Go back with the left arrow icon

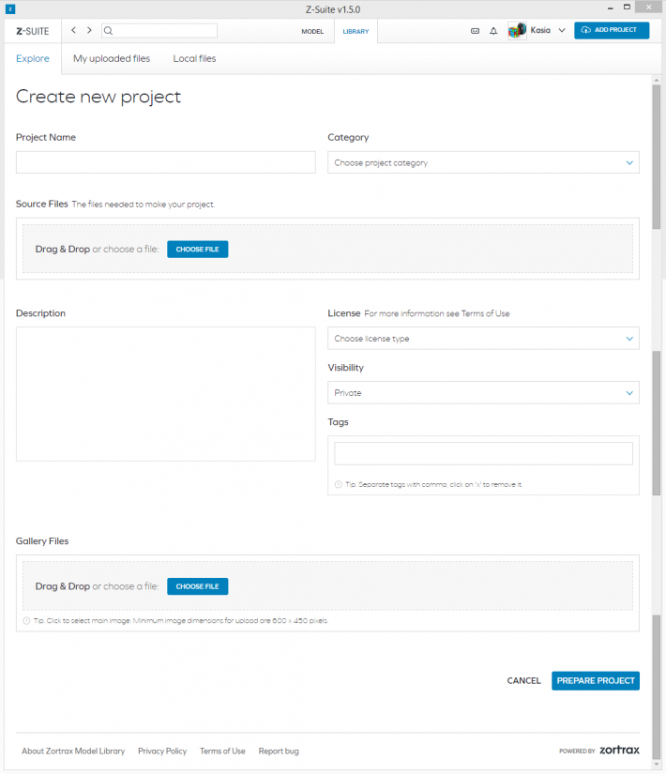pyautogui.click(x=73, y=30)
